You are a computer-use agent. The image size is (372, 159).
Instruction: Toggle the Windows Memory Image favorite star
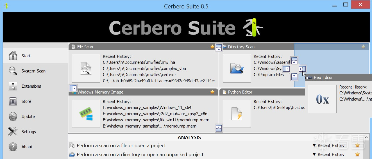212,92
